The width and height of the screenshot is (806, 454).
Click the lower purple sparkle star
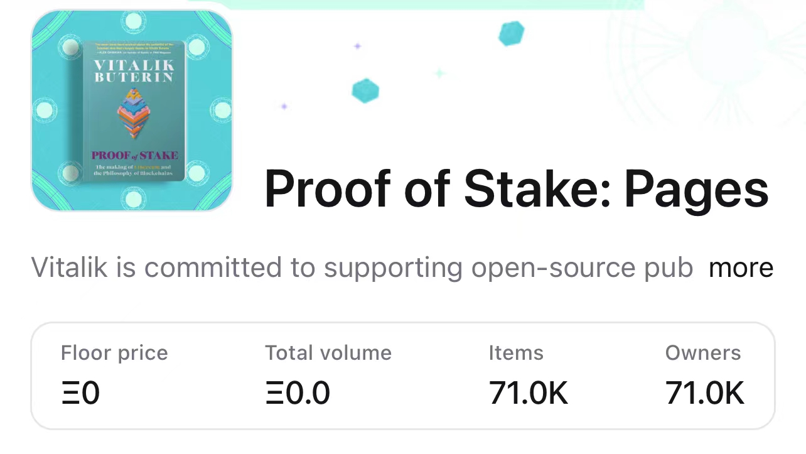coord(284,107)
